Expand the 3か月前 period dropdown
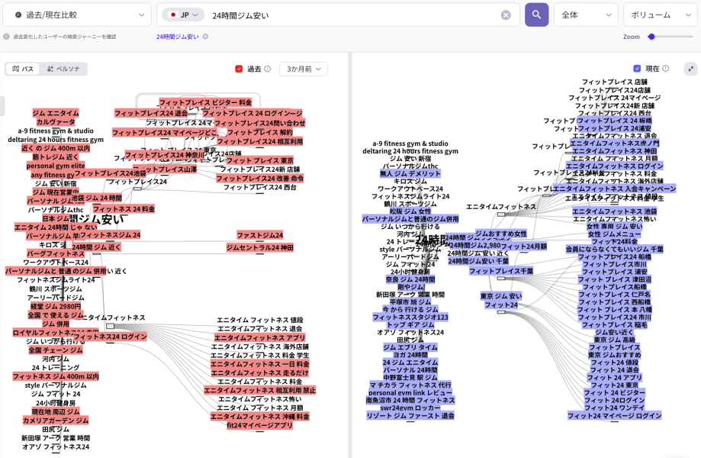The width and height of the screenshot is (701, 458). pyautogui.click(x=303, y=69)
